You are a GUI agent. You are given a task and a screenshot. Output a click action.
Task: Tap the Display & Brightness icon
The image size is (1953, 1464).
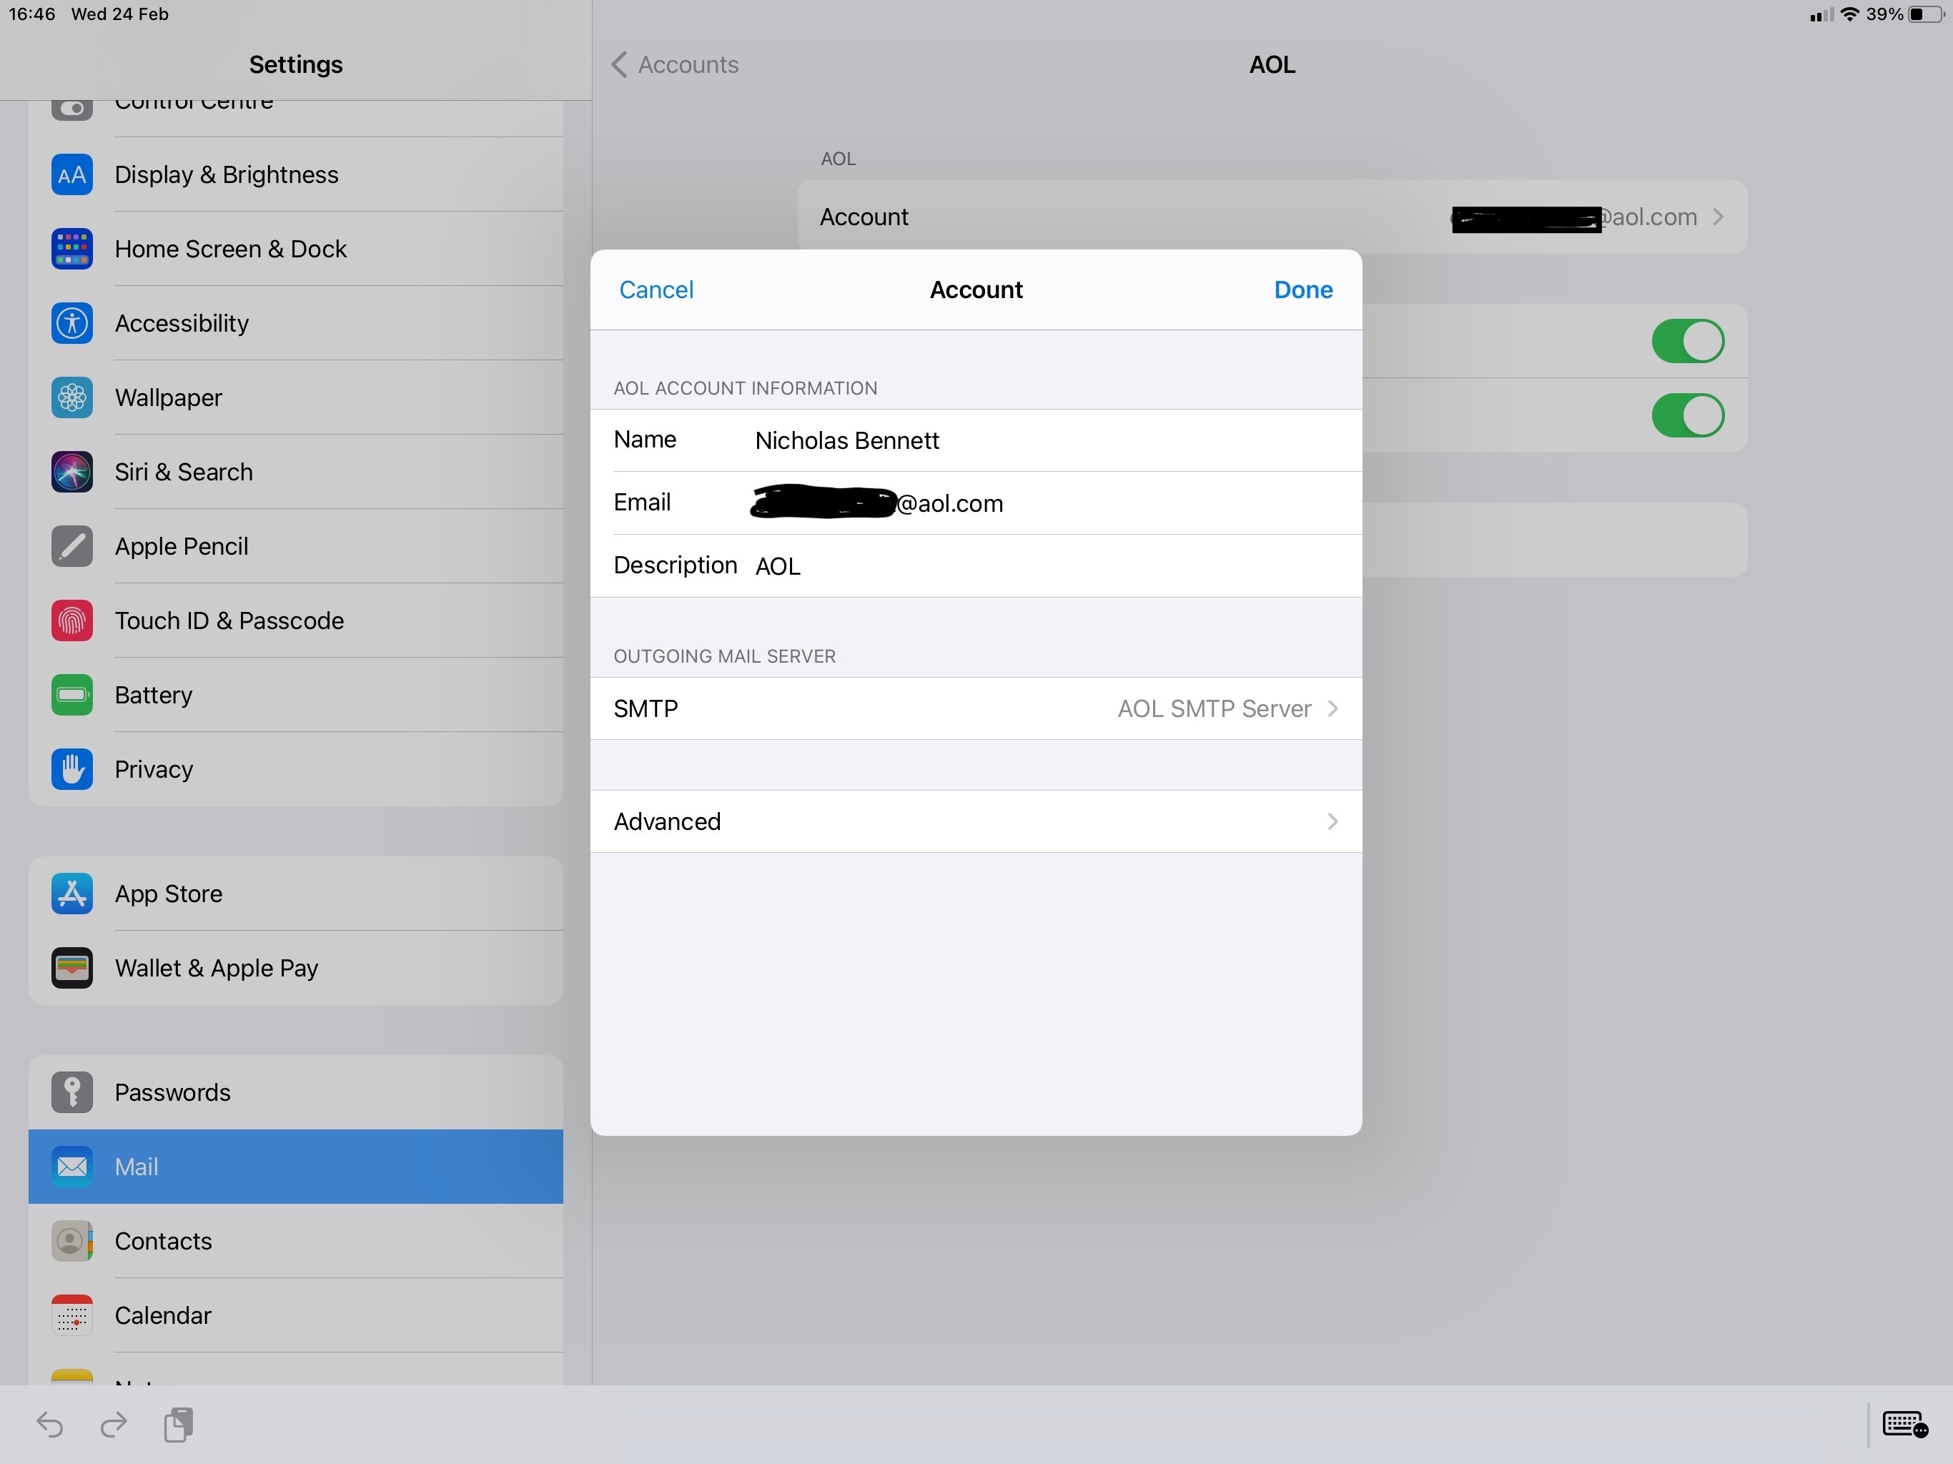coord(71,175)
